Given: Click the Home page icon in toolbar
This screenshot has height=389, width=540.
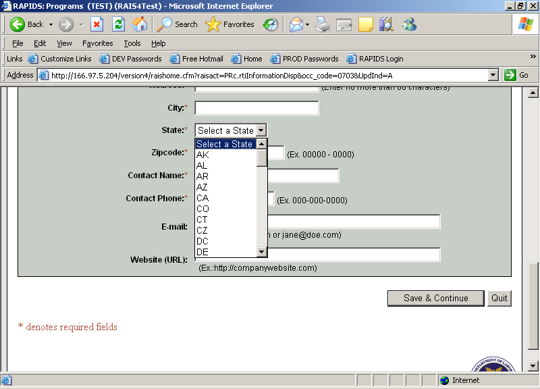Looking at the screenshot, I should pos(140,24).
